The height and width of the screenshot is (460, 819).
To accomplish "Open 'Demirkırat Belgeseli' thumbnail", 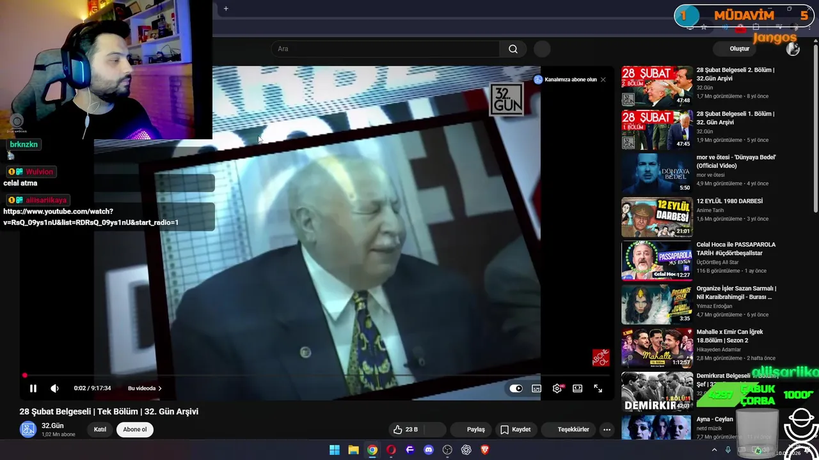I will [x=657, y=392].
